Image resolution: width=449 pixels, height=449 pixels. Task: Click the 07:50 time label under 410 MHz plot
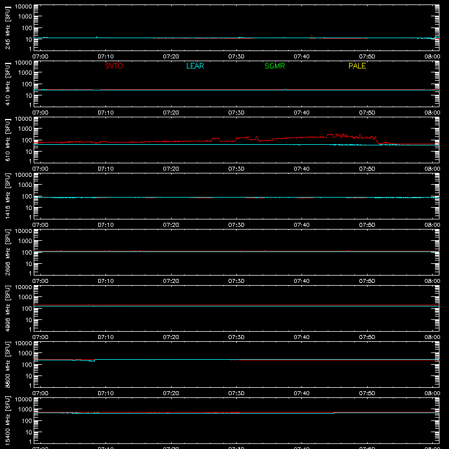point(367,113)
